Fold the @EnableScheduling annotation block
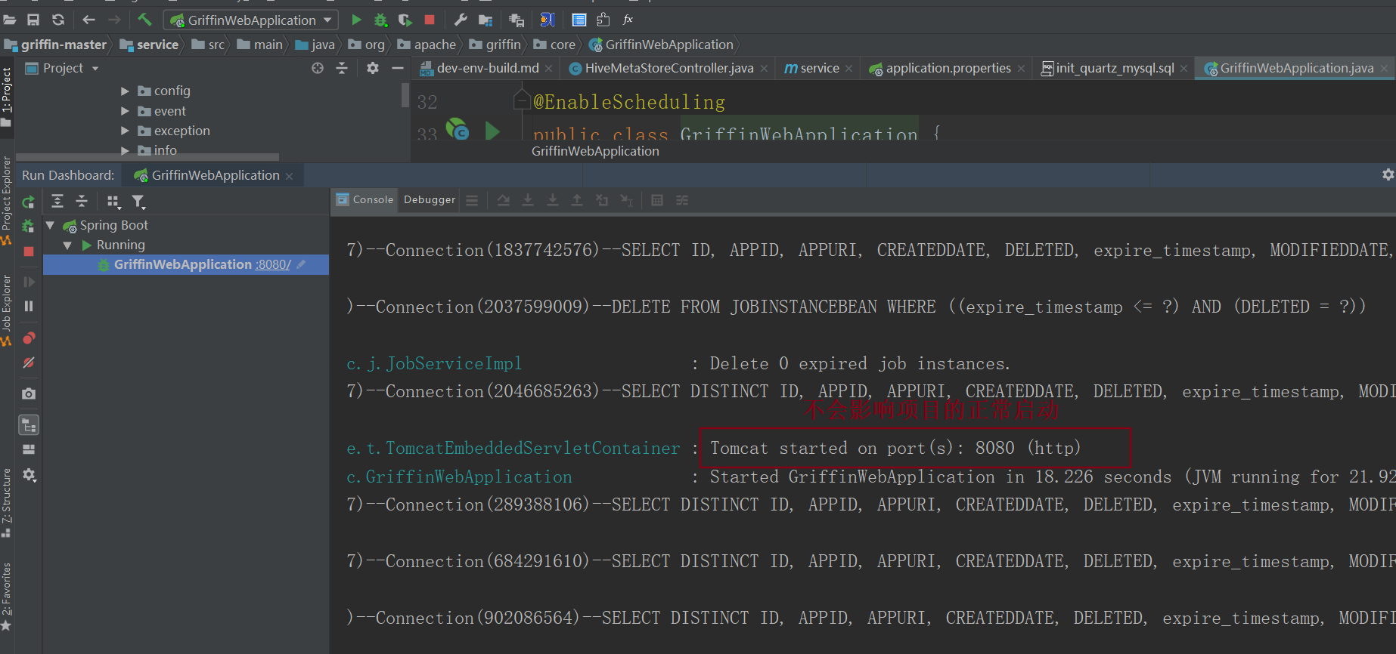This screenshot has height=654, width=1396. [x=522, y=99]
